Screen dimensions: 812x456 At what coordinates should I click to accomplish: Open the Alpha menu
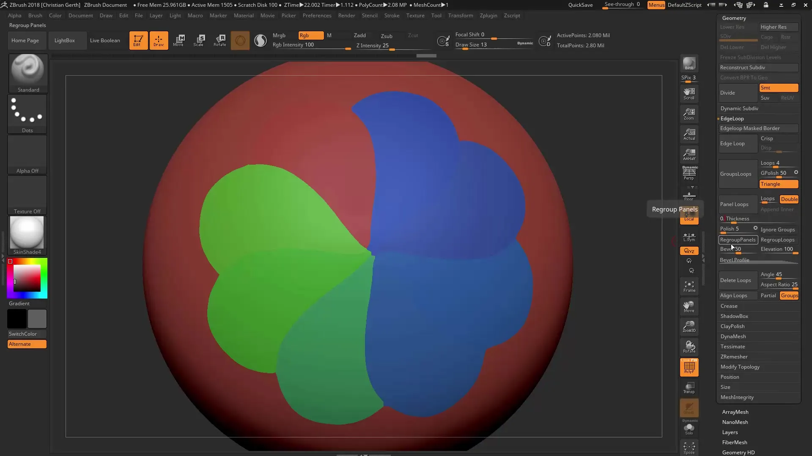tap(15, 16)
